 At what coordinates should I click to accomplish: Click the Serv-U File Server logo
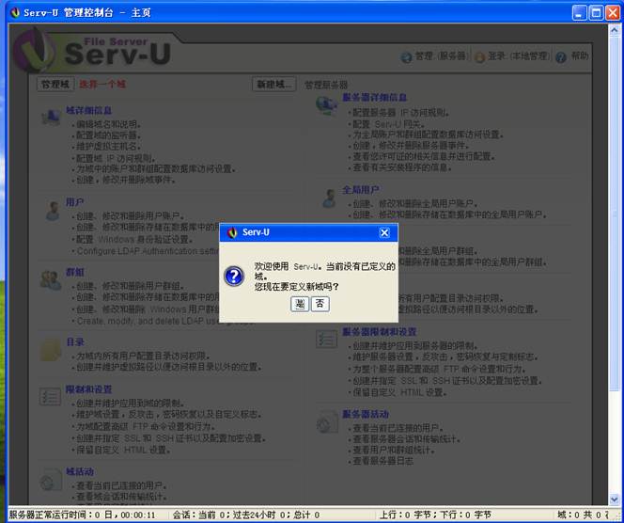point(92,51)
